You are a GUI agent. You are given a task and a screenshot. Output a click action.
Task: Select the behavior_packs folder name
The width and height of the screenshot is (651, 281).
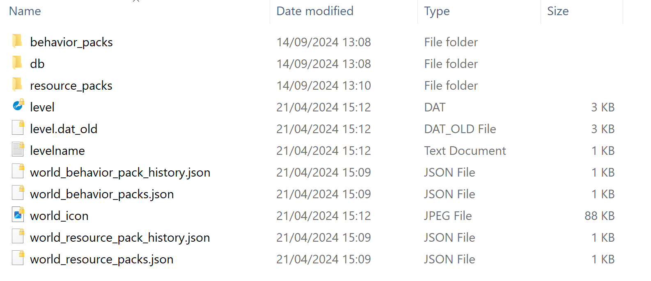point(71,42)
